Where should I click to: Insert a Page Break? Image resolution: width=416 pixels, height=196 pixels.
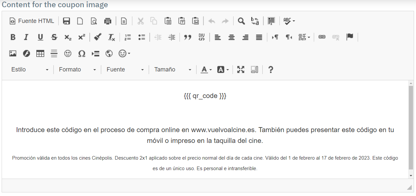click(95, 53)
